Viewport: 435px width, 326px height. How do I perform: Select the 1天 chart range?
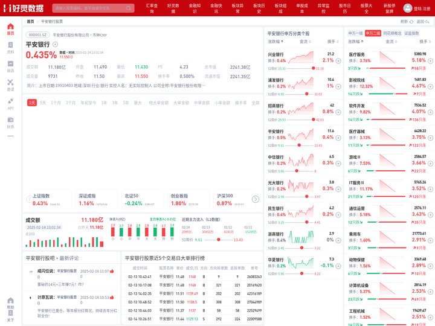click(x=32, y=103)
